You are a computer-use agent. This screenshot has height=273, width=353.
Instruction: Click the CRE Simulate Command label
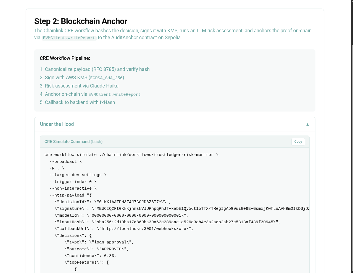tap(67, 142)
